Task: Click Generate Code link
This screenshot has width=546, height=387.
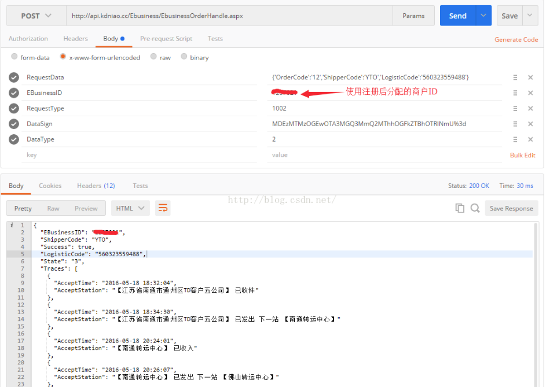Action: click(x=516, y=40)
